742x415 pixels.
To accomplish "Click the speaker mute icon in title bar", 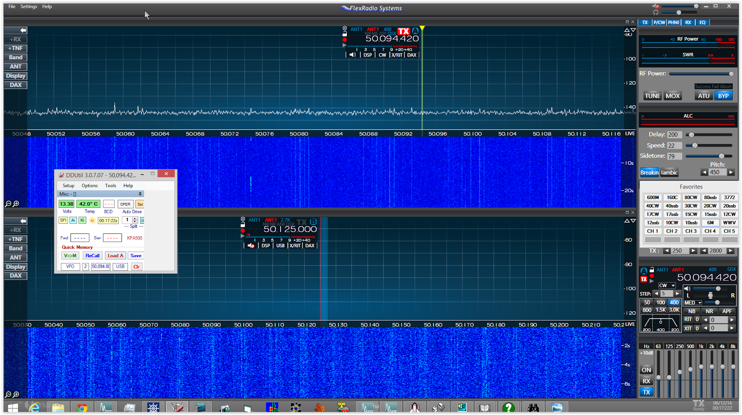I will [656, 6].
